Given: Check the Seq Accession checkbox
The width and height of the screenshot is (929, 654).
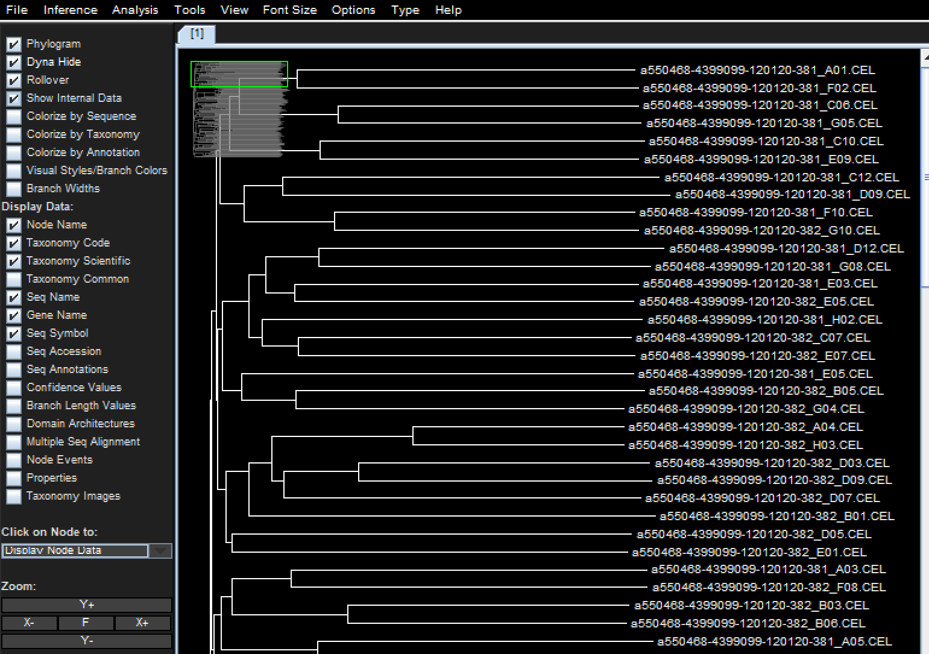Looking at the screenshot, I should [x=14, y=351].
